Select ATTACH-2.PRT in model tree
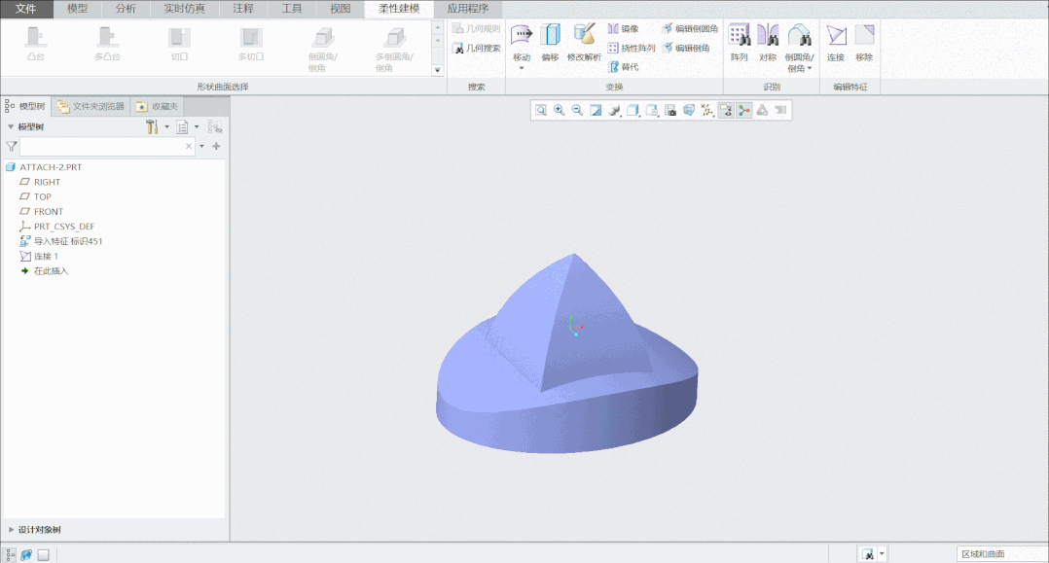This screenshot has width=1049, height=563. tap(51, 167)
